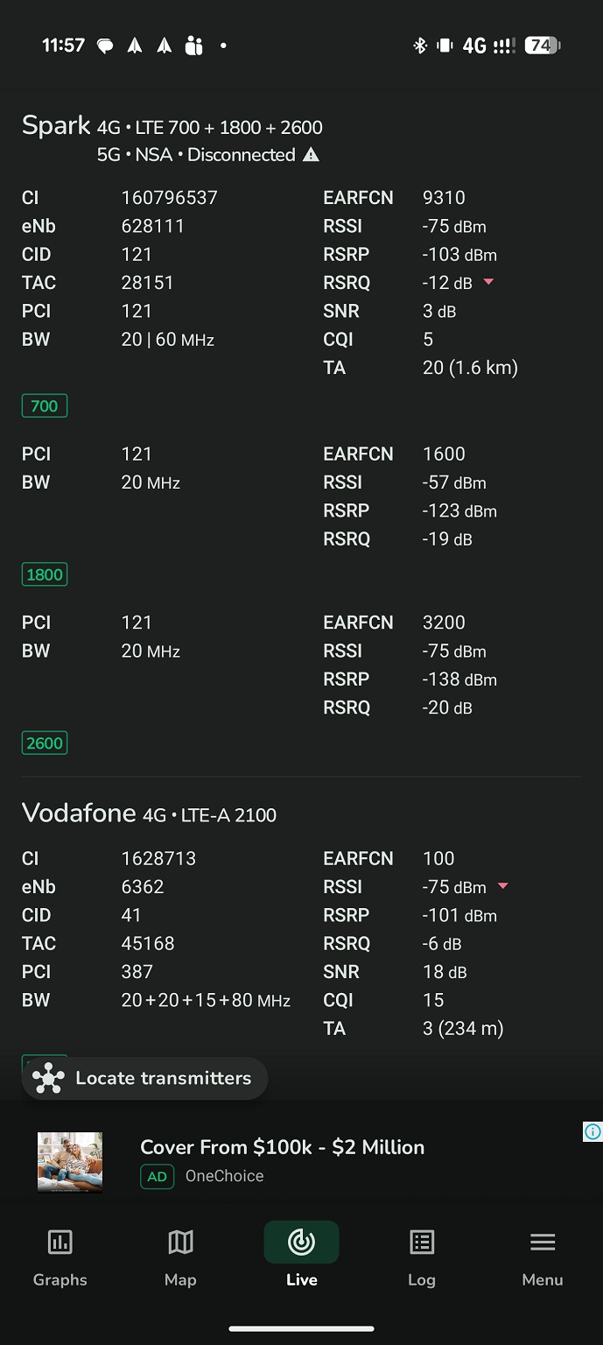Tap the ad info icon

[x=592, y=1132]
